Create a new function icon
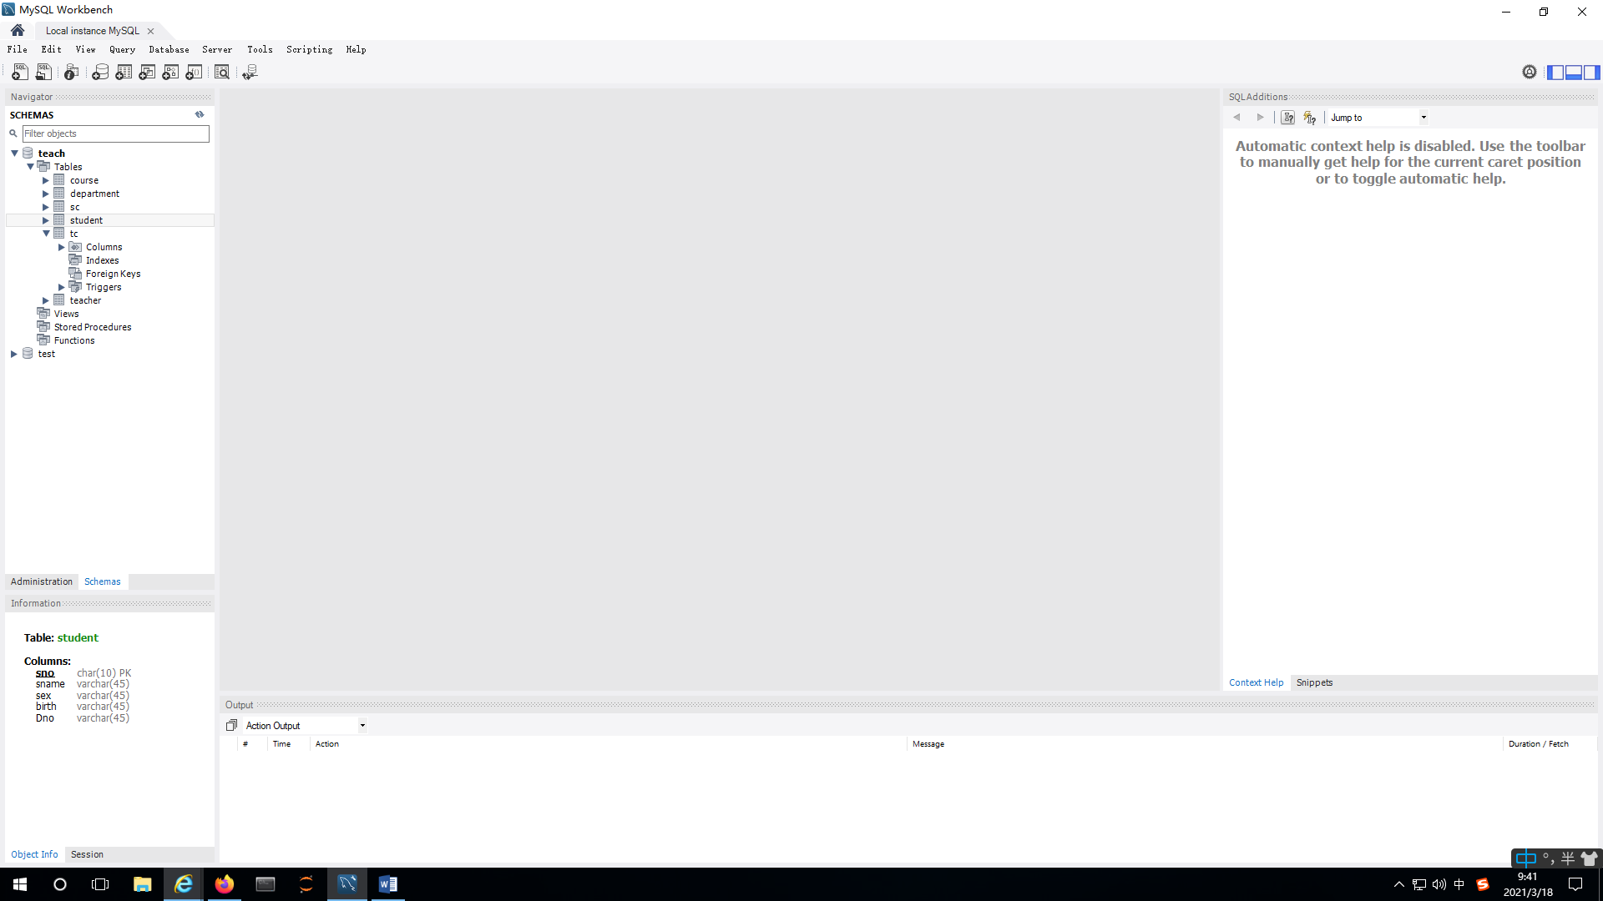The image size is (1603, 901). tap(194, 73)
